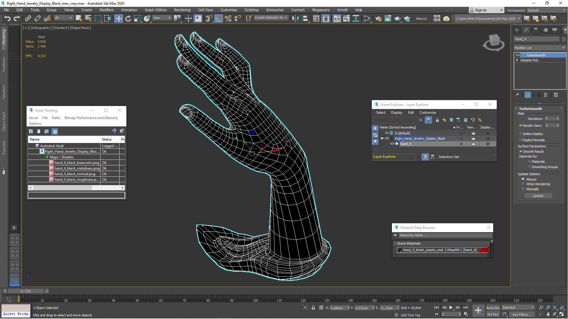Refresh the Asset Tracking list

tap(31, 131)
